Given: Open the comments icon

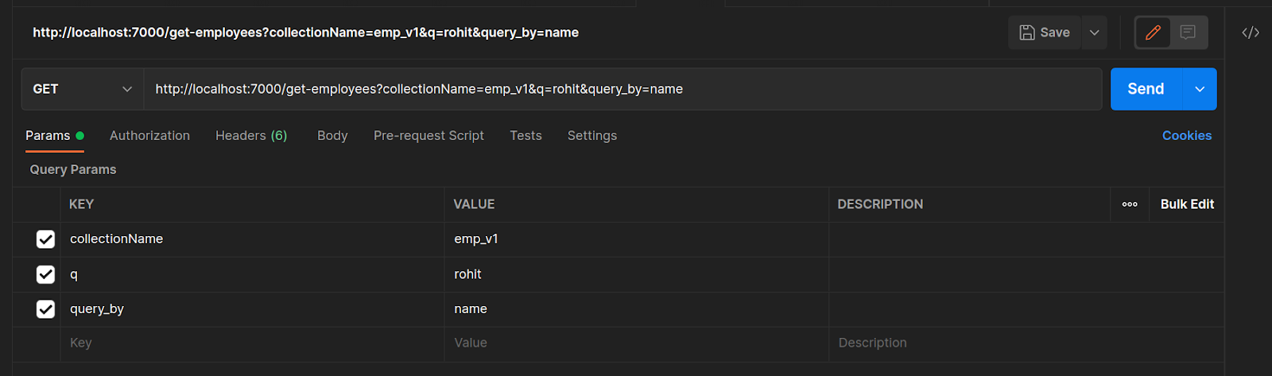Looking at the screenshot, I should (x=1188, y=33).
